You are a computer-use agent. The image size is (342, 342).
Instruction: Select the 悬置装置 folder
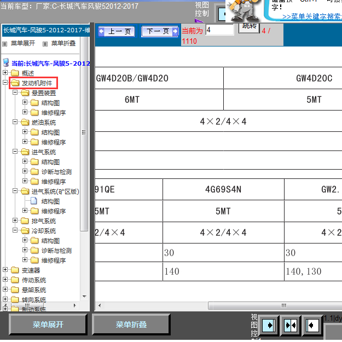(44, 93)
